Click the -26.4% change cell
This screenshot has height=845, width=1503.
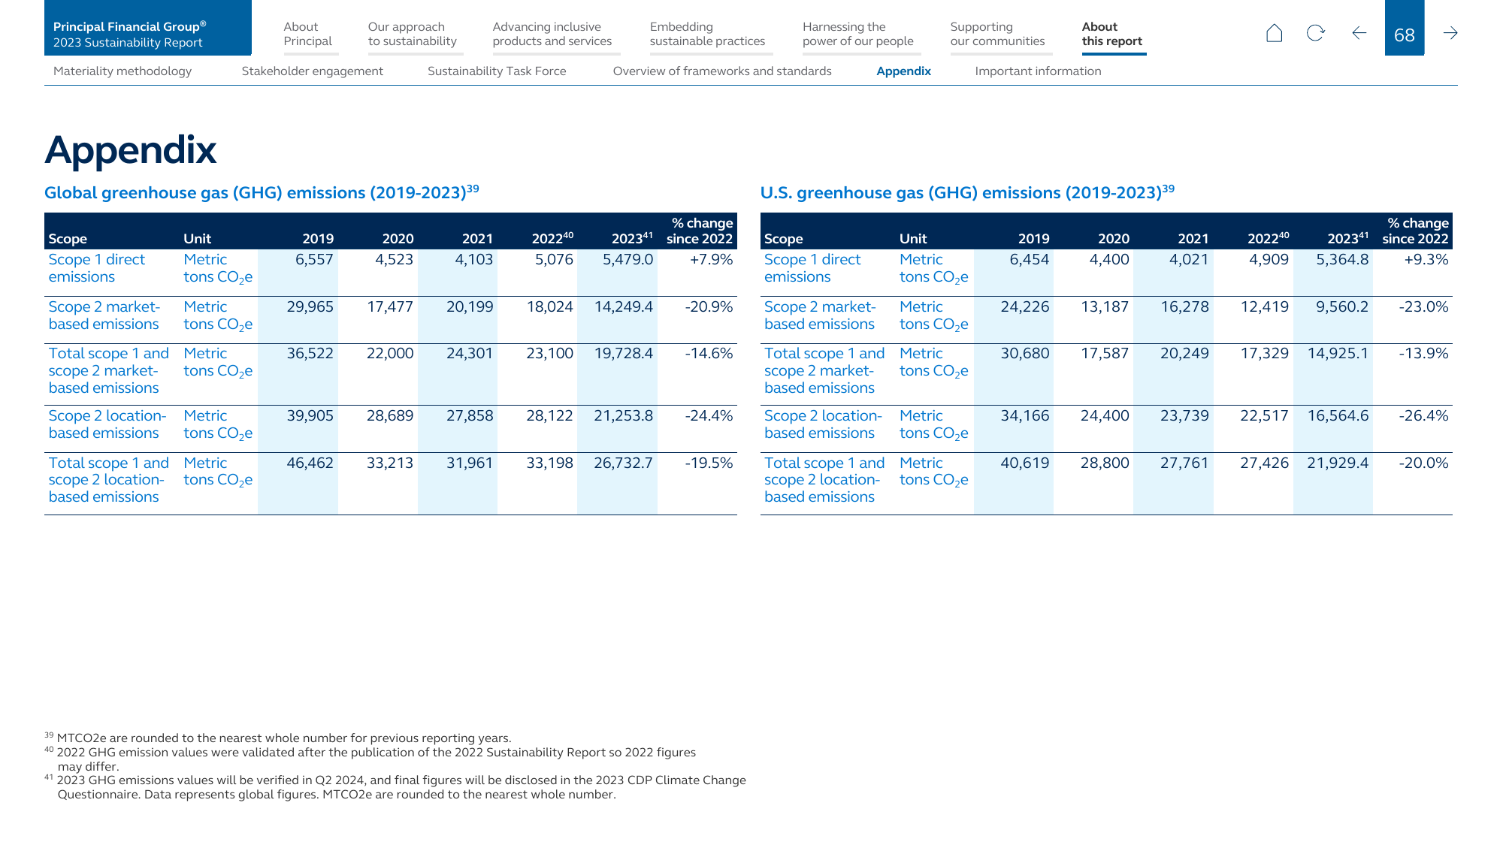point(1424,416)
